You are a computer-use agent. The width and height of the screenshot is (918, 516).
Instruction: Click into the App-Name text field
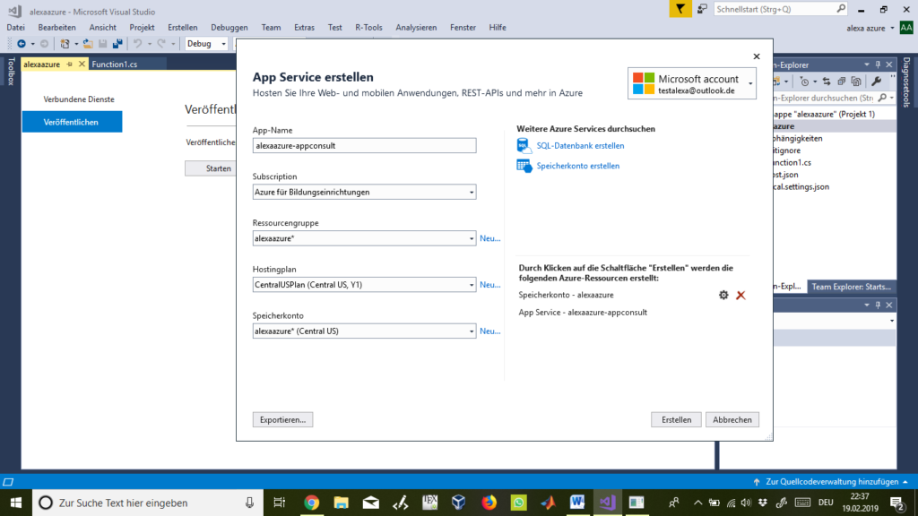coord(364,146)
